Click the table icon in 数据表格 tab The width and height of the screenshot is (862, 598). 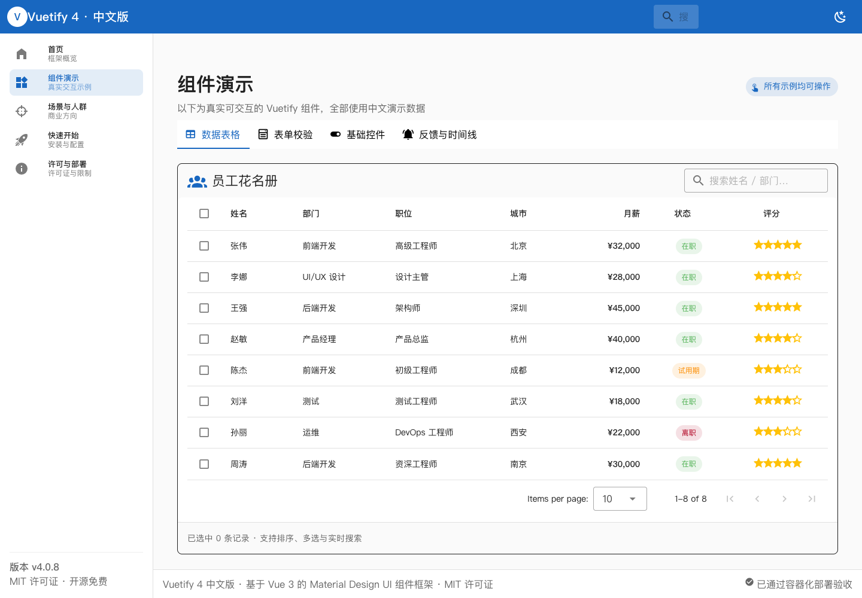190,135
